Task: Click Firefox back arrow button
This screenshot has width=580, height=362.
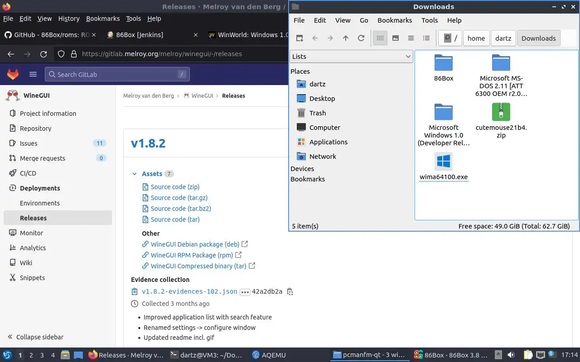Action: 11,54
